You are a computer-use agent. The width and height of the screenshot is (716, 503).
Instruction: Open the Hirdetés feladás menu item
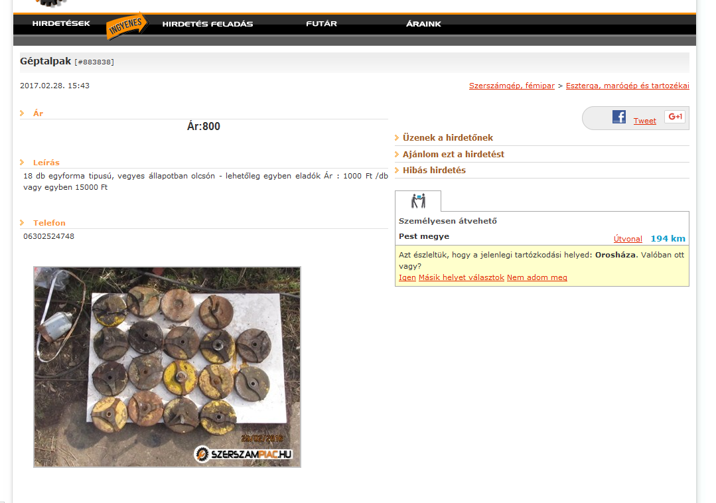208,24
